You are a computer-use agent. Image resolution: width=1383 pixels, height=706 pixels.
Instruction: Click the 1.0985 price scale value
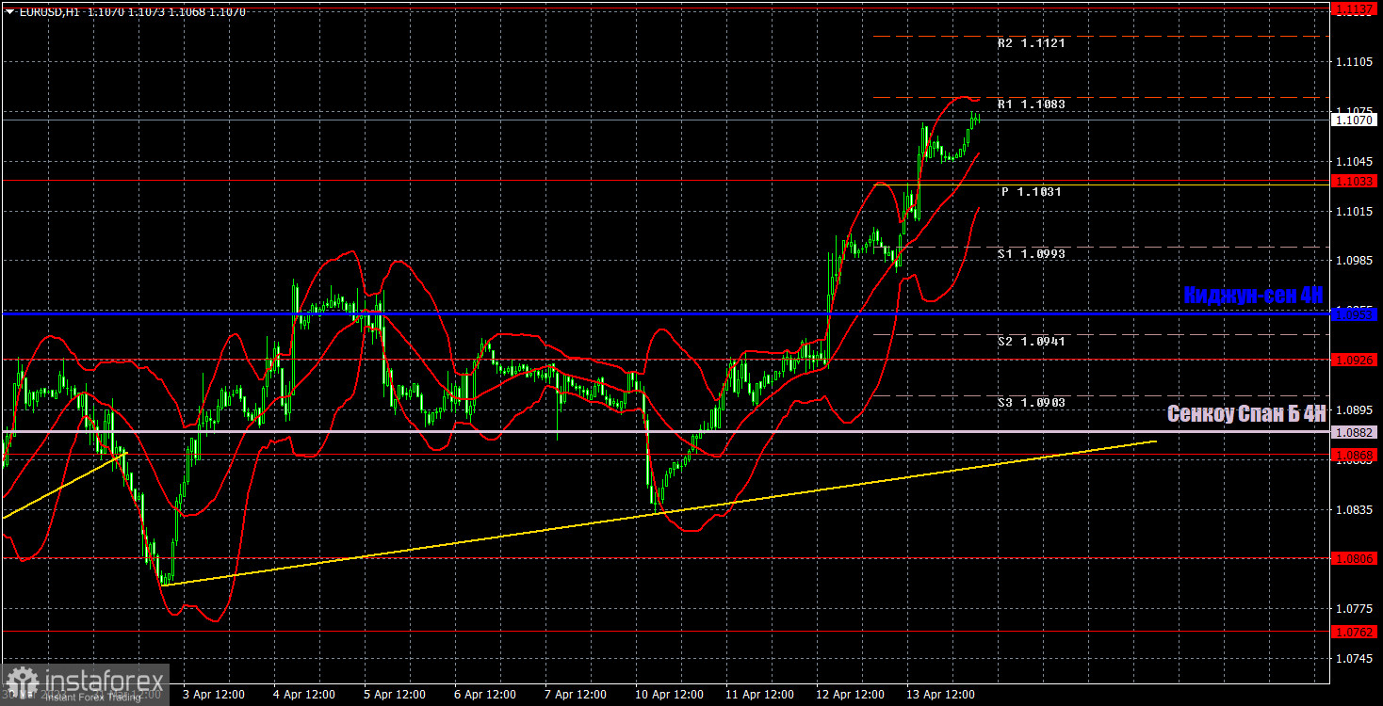(x=1354, y=261)
